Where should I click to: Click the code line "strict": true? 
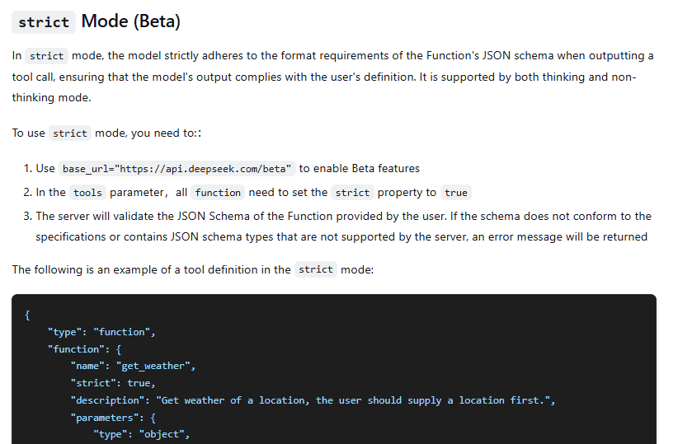(x=113, y=383)
